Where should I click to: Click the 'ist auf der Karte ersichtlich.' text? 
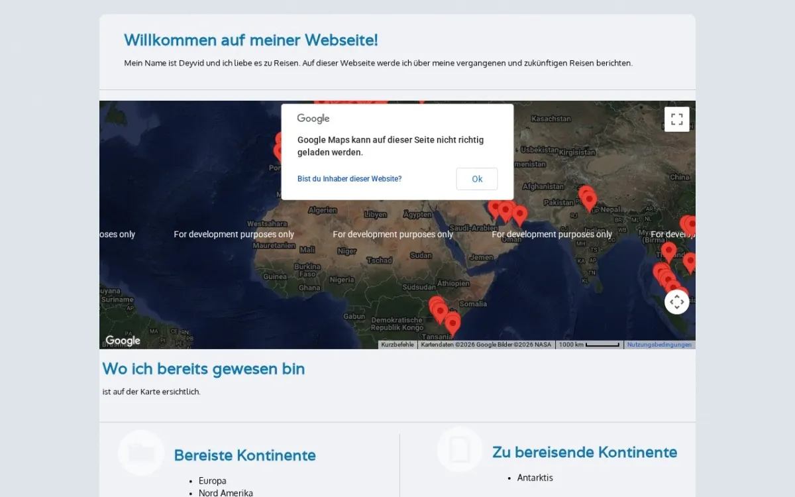(x=151, y=392)
